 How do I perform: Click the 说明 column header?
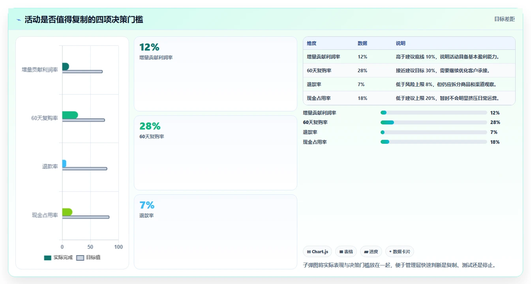[401, 43]
